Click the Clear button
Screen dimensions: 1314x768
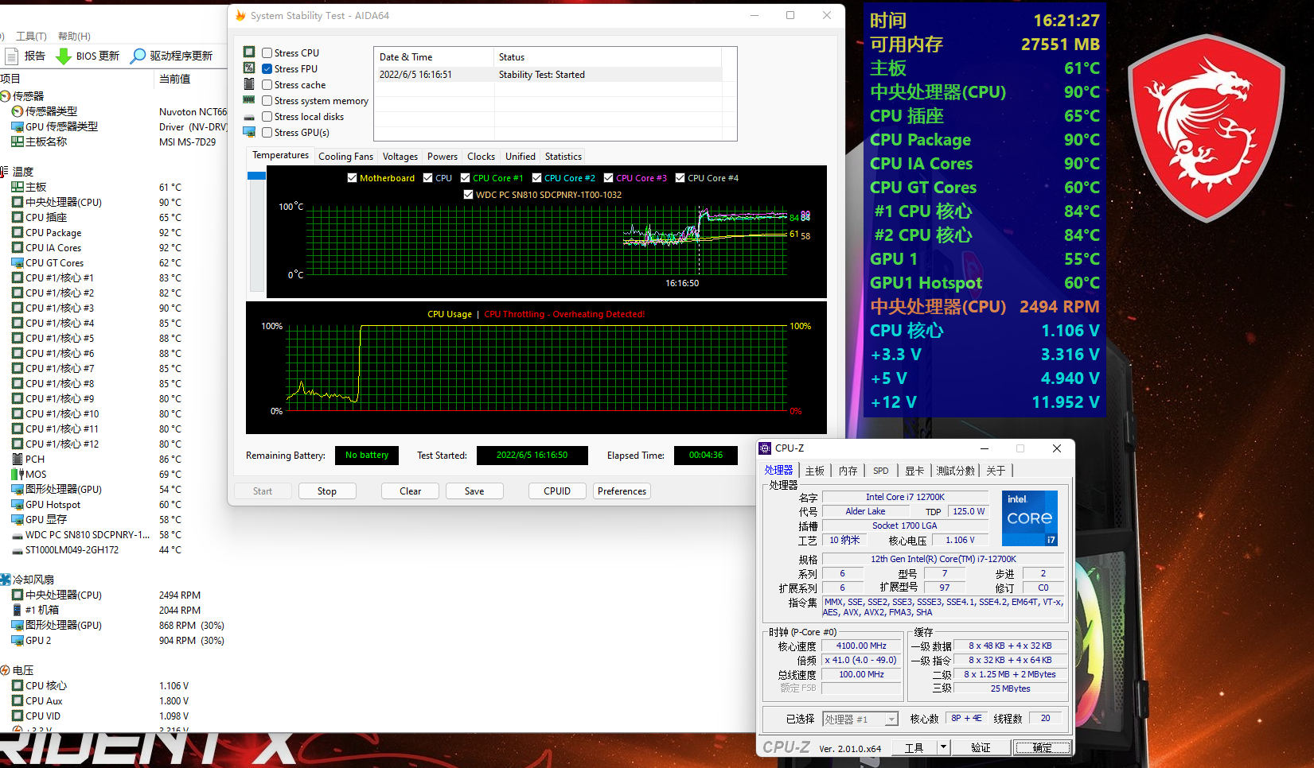pyautogui.click(x=410, y=491)
